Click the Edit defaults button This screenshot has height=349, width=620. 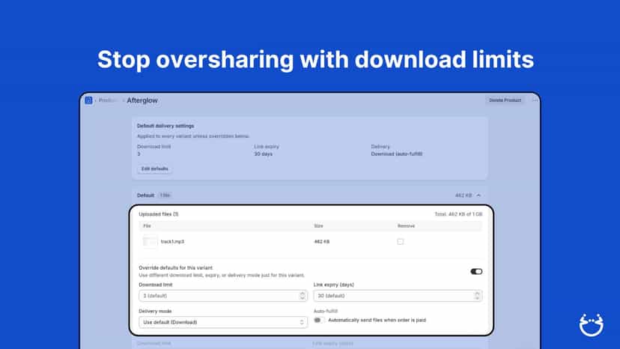[x=154, y=169]
